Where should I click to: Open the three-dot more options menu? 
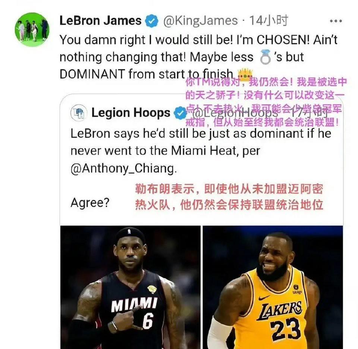[x=336, y=21]
